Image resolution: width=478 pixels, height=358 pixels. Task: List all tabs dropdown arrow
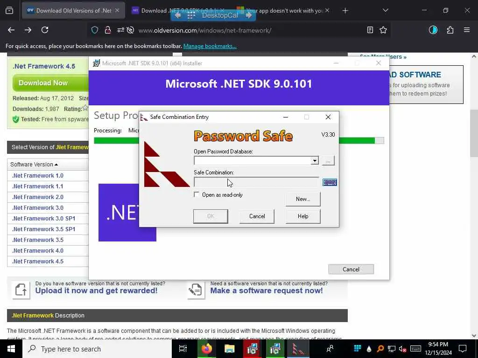click(385, 10)
